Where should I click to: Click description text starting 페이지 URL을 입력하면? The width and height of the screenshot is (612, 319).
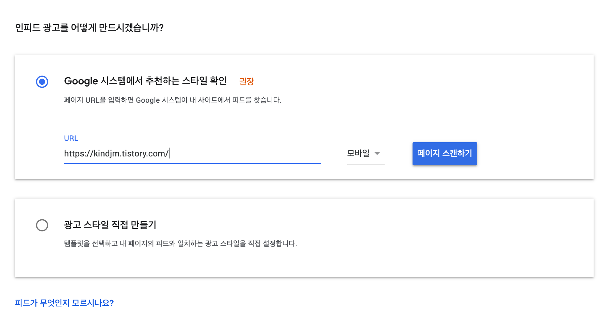[x=173, y=100]
